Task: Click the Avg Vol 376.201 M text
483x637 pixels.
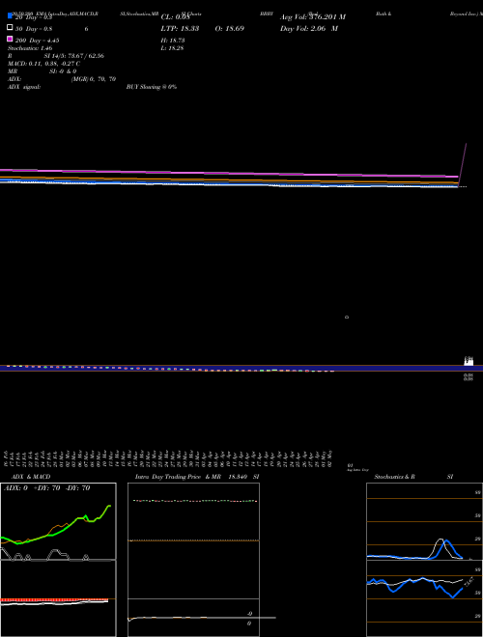Action: click(313, 17)
